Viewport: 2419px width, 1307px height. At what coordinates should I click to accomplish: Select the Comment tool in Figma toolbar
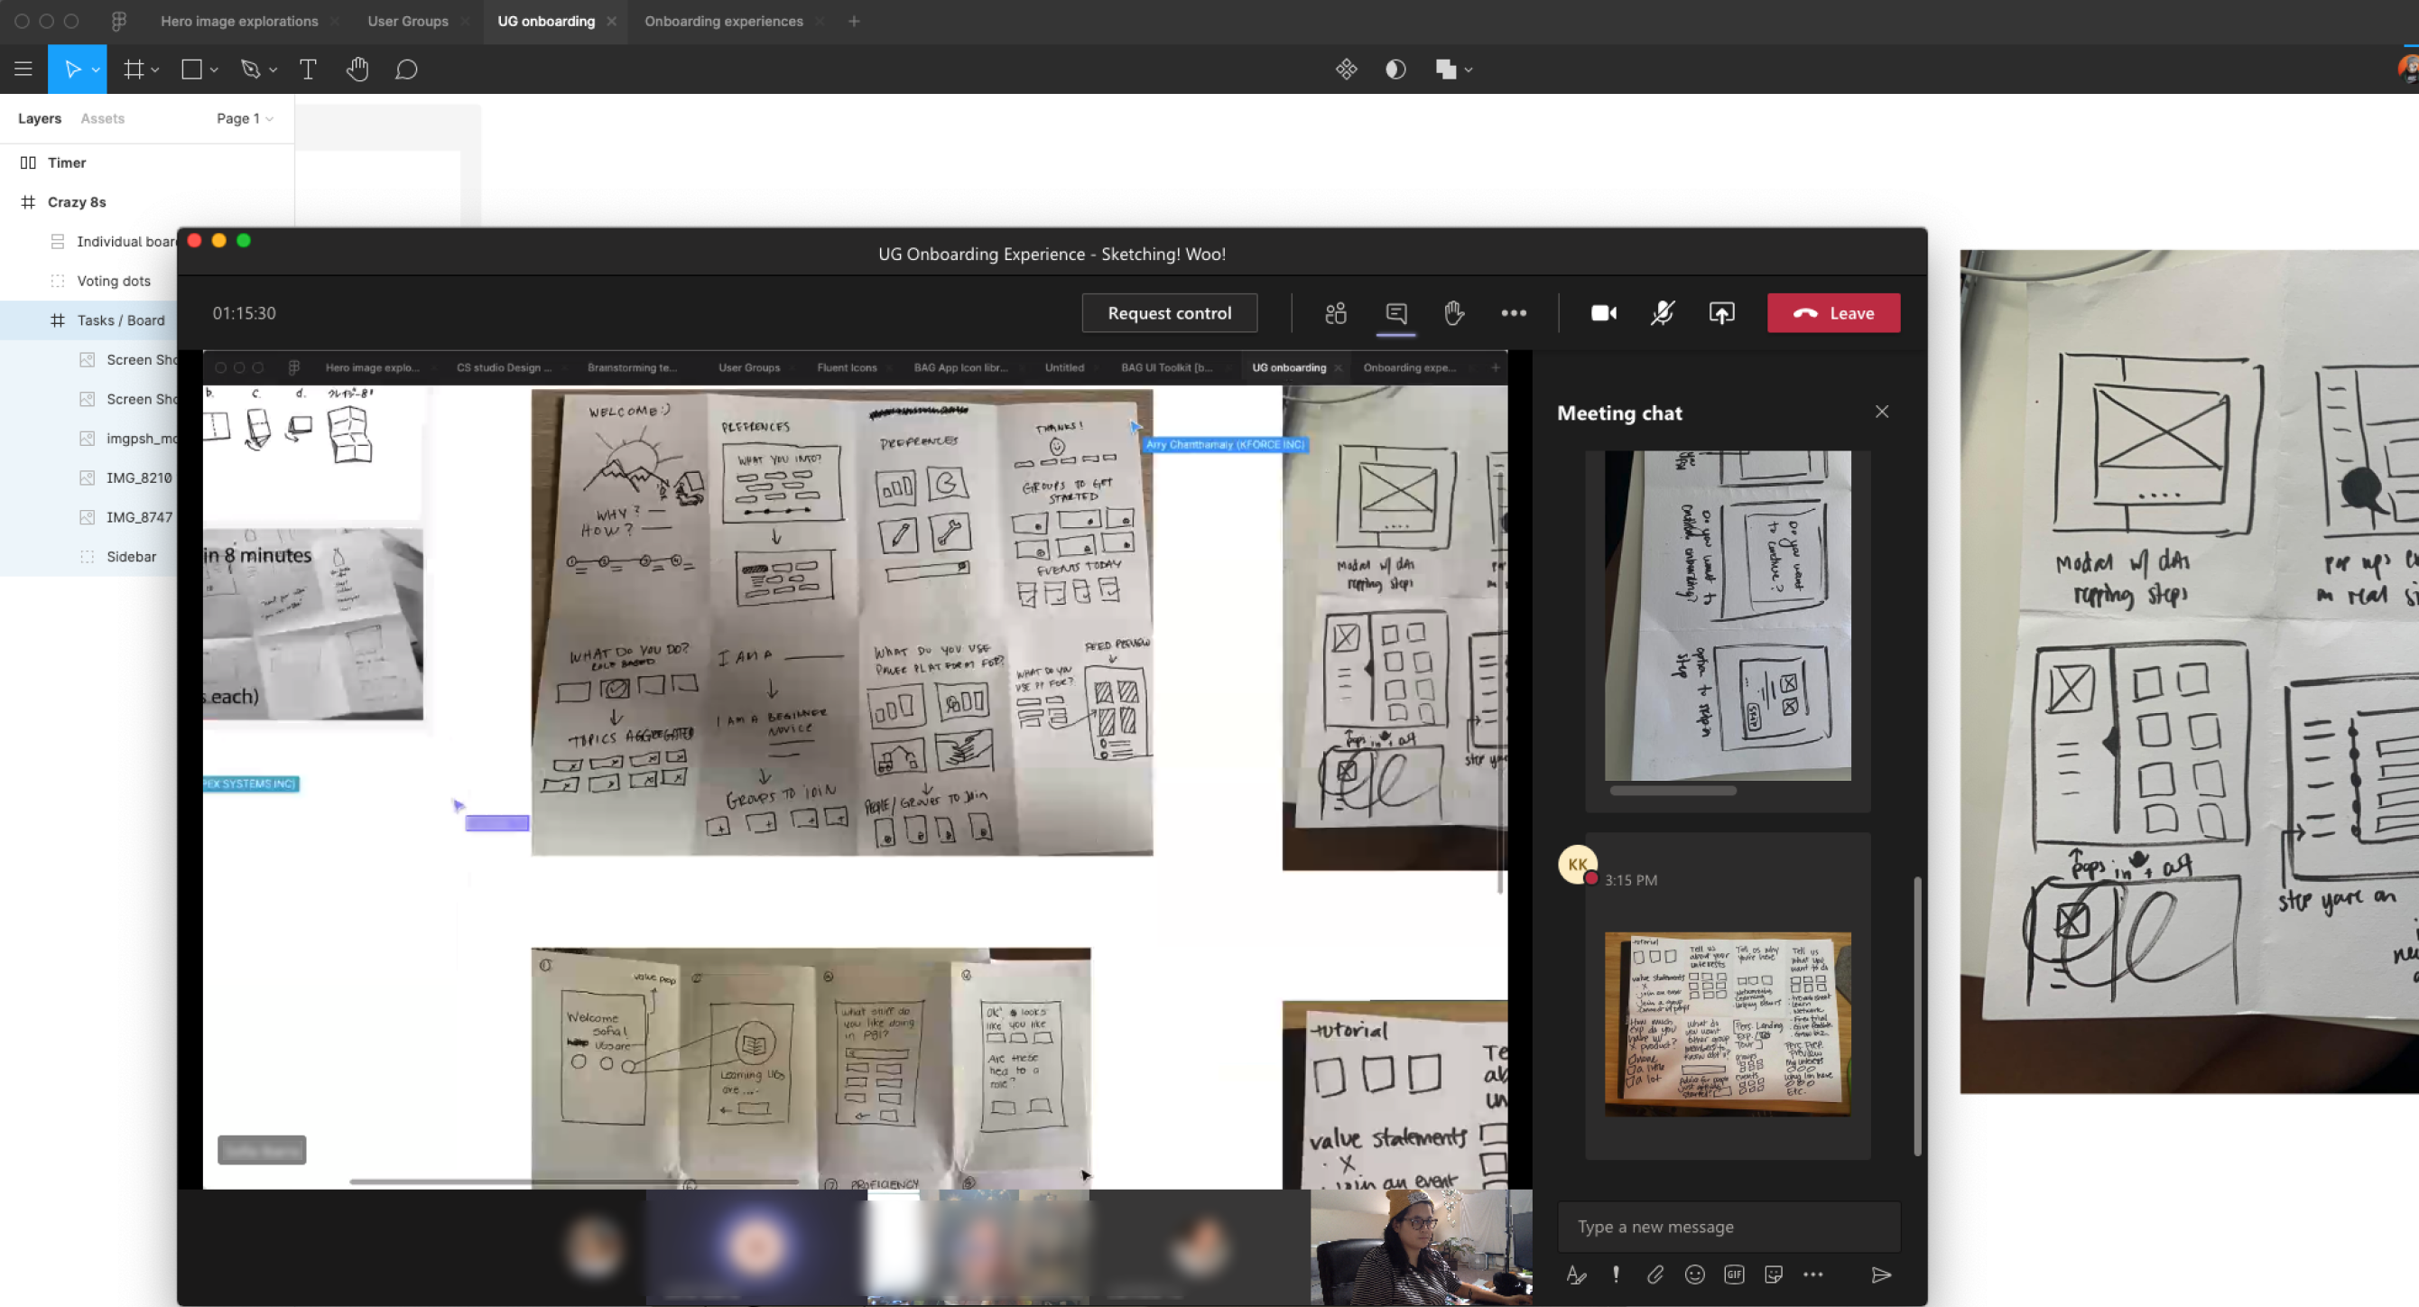[x=405, y=70]
